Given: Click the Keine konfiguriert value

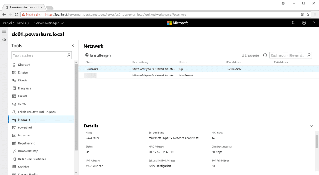Looking at the screenshot, I should (160, 166).
